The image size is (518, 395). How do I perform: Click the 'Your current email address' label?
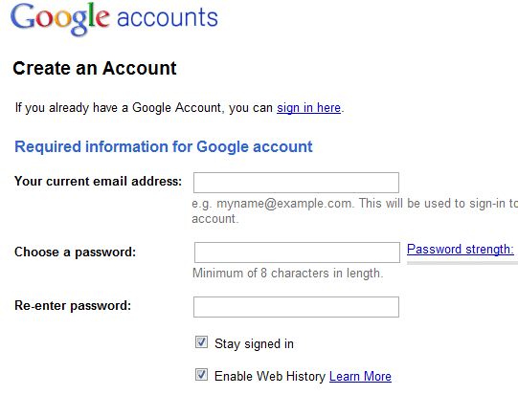[98, 181]
